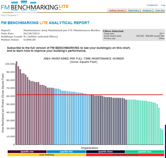The image size is (166, 158).
Task: Follow the Contact Us link
Action: click(152, 5)
